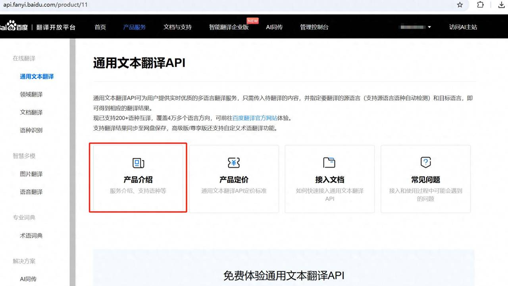Open the 文档与支持 navigation menu
The image size is (508, 286).
(177, 27)
